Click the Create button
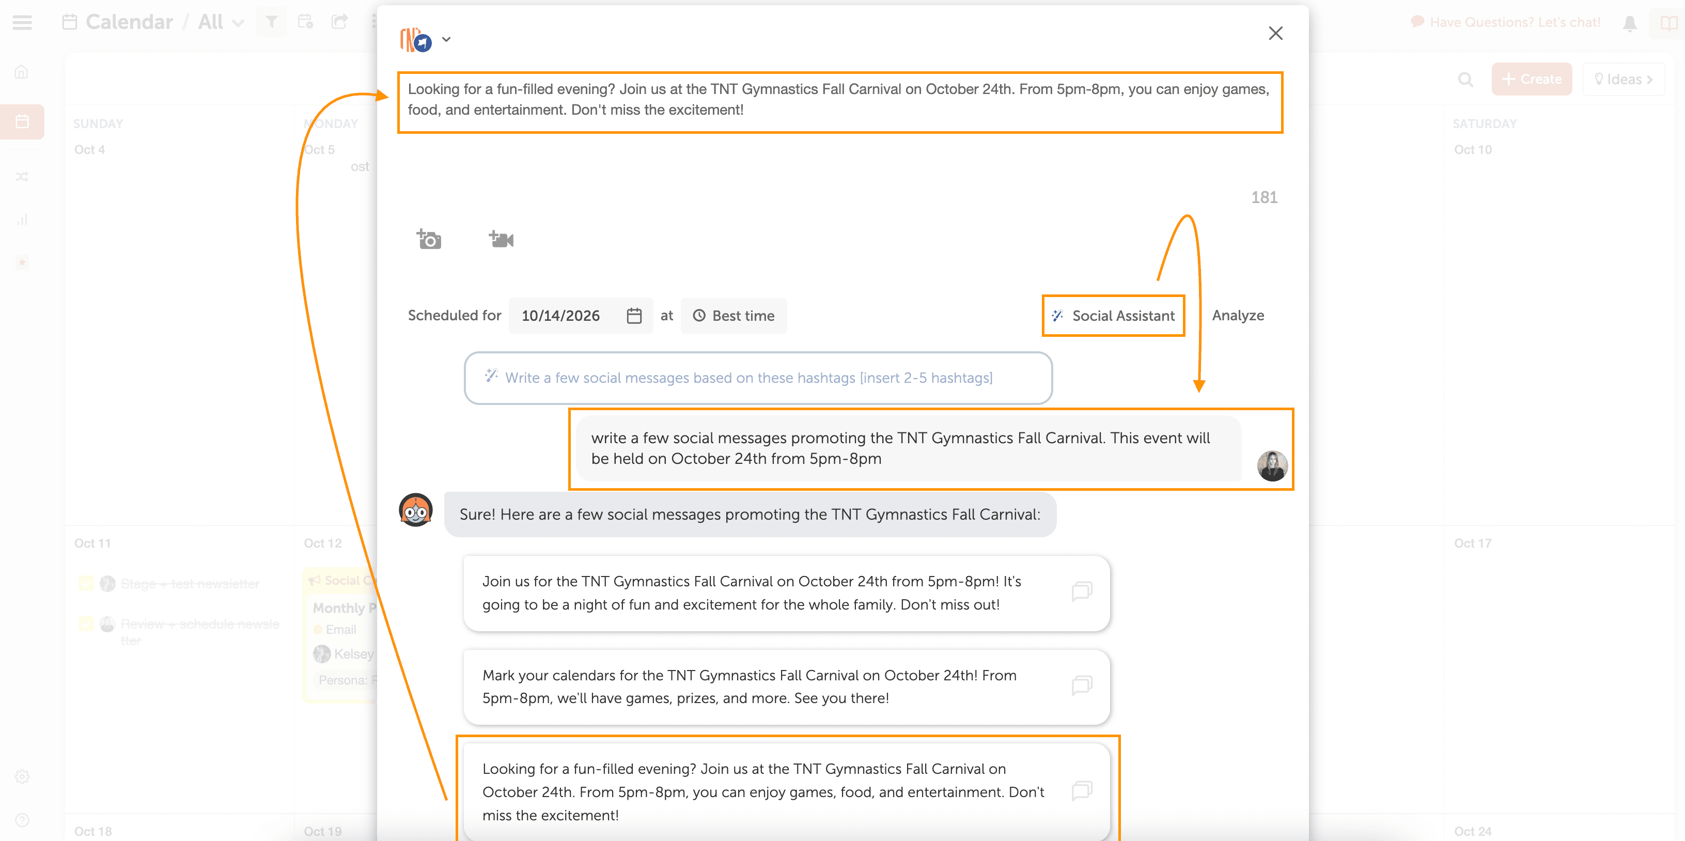1685x841 pixels. coord(1531,79)
